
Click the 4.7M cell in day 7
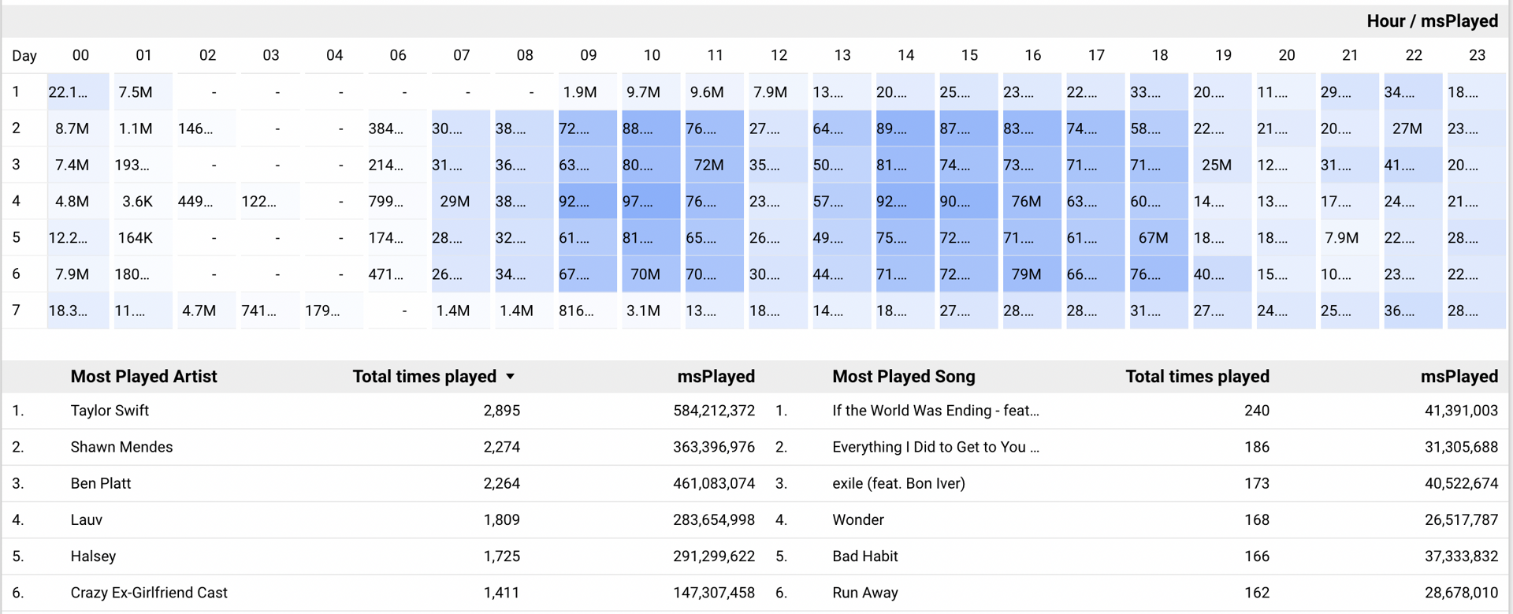click(199, 311)
